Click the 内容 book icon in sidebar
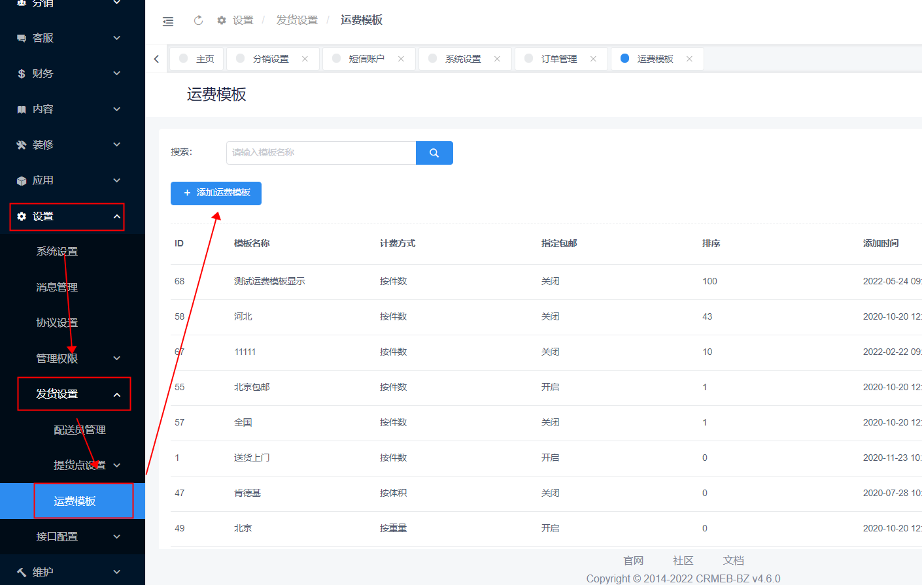The width and height of the screenshot is (922, 585). 22,110
